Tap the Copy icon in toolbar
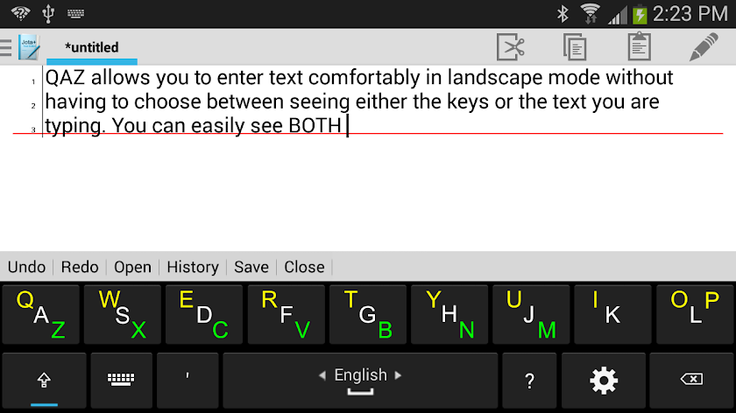736x413 pixels. coord(575,47)
